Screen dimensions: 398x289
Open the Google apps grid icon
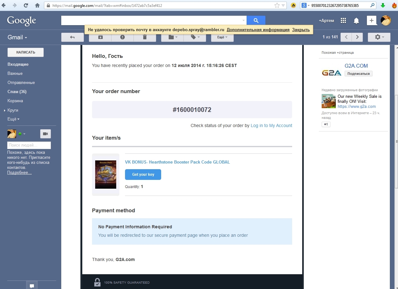[343, 21]
